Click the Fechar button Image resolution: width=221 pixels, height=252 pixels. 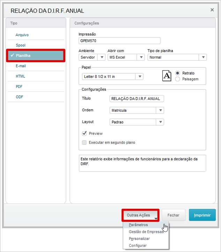click(x=174, y=215)
